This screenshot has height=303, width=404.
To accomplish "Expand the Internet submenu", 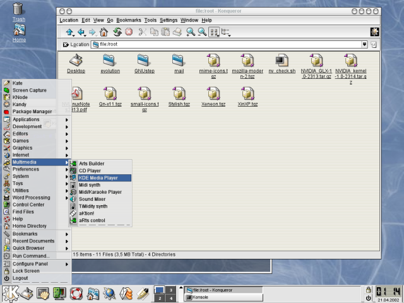I will (x=37, y=155).
